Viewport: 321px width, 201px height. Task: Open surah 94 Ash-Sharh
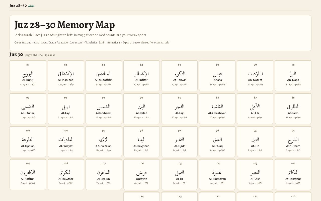tap(293, 141)
